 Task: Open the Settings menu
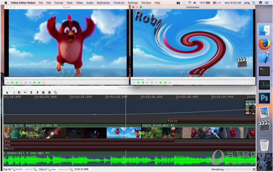[x=133, y=3]
